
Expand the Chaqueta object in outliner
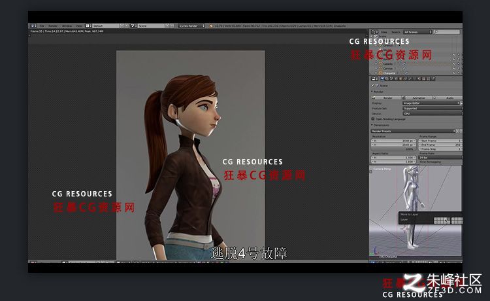click(x=376, y=73)
